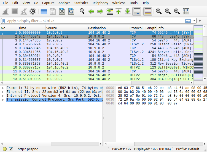207x152 pixels.
Task: Close this capture file
Action: (62, 11)
